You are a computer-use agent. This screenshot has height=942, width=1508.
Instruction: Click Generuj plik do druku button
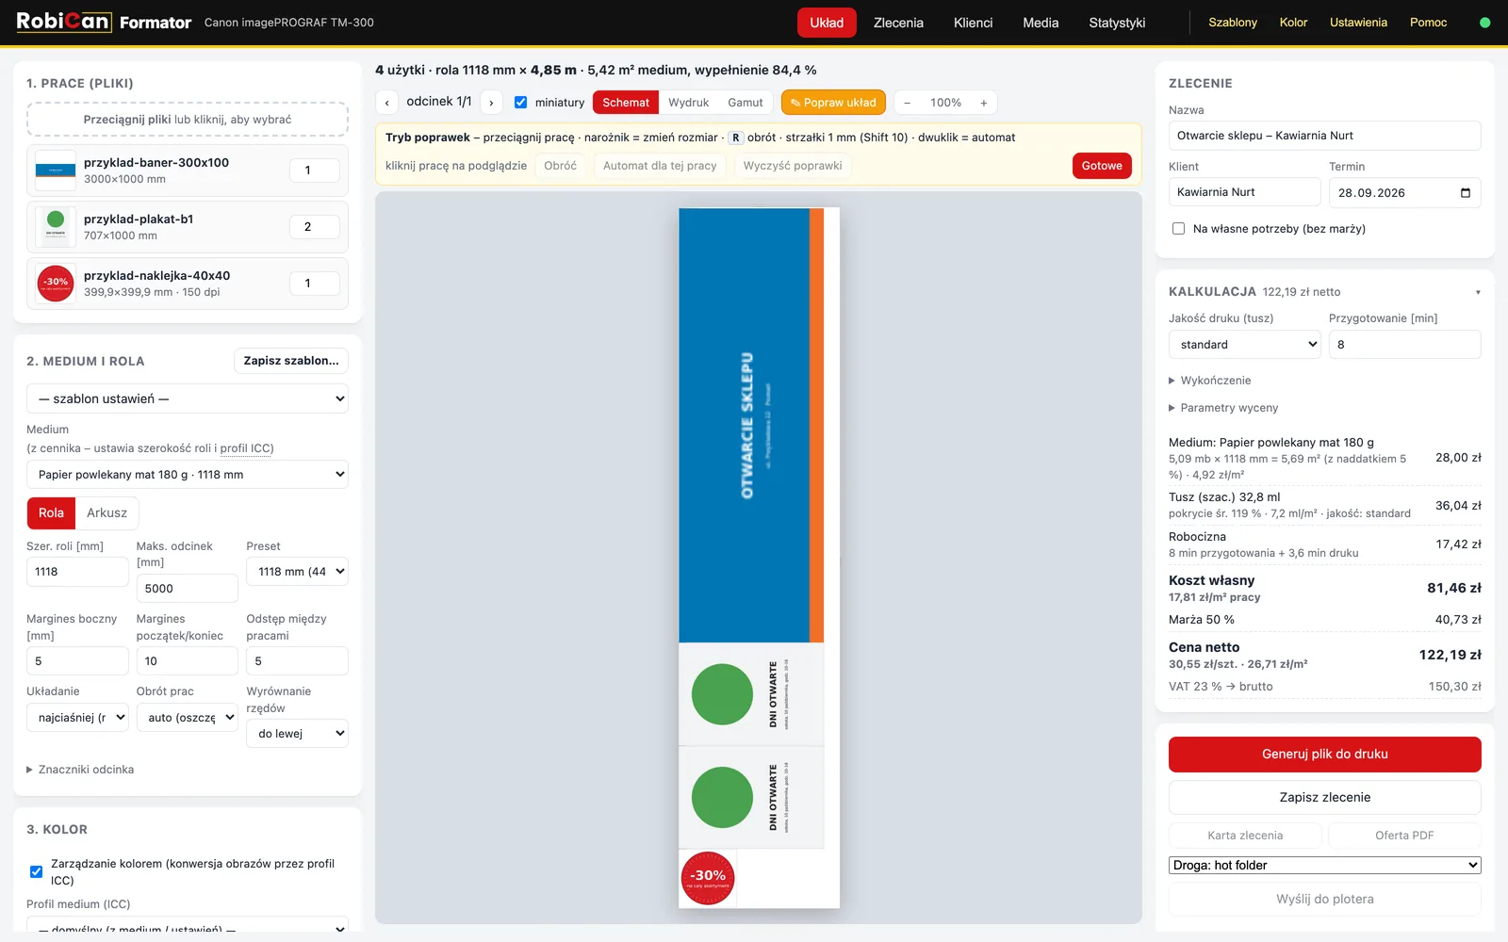click(x=1324, y=755)
